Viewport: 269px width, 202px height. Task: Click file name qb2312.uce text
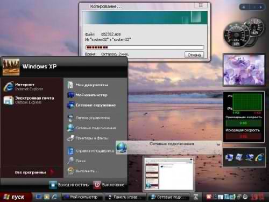pyautogui.click(x=111, y=34)
